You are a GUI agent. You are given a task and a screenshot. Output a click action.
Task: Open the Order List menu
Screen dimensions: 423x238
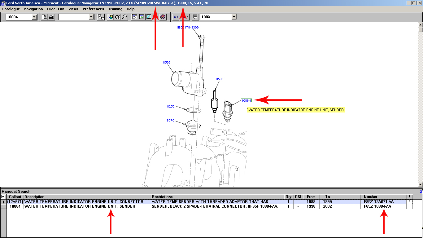pos(56,9)
